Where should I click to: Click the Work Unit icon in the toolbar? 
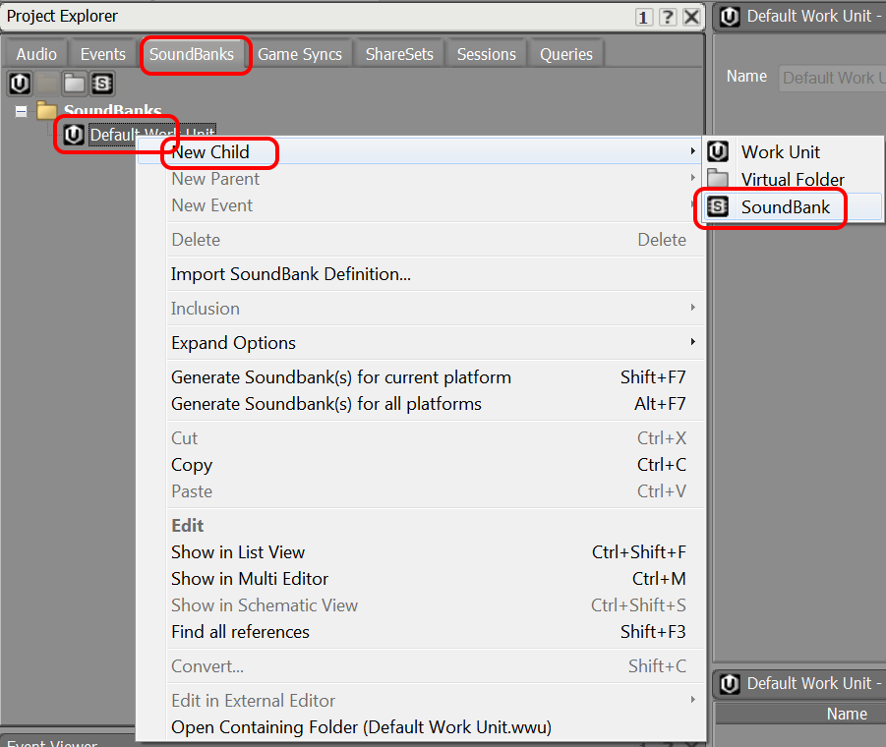coord(20,84)
